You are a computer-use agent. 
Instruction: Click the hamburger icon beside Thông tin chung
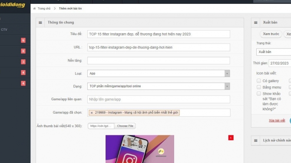(x=40, y=22)
